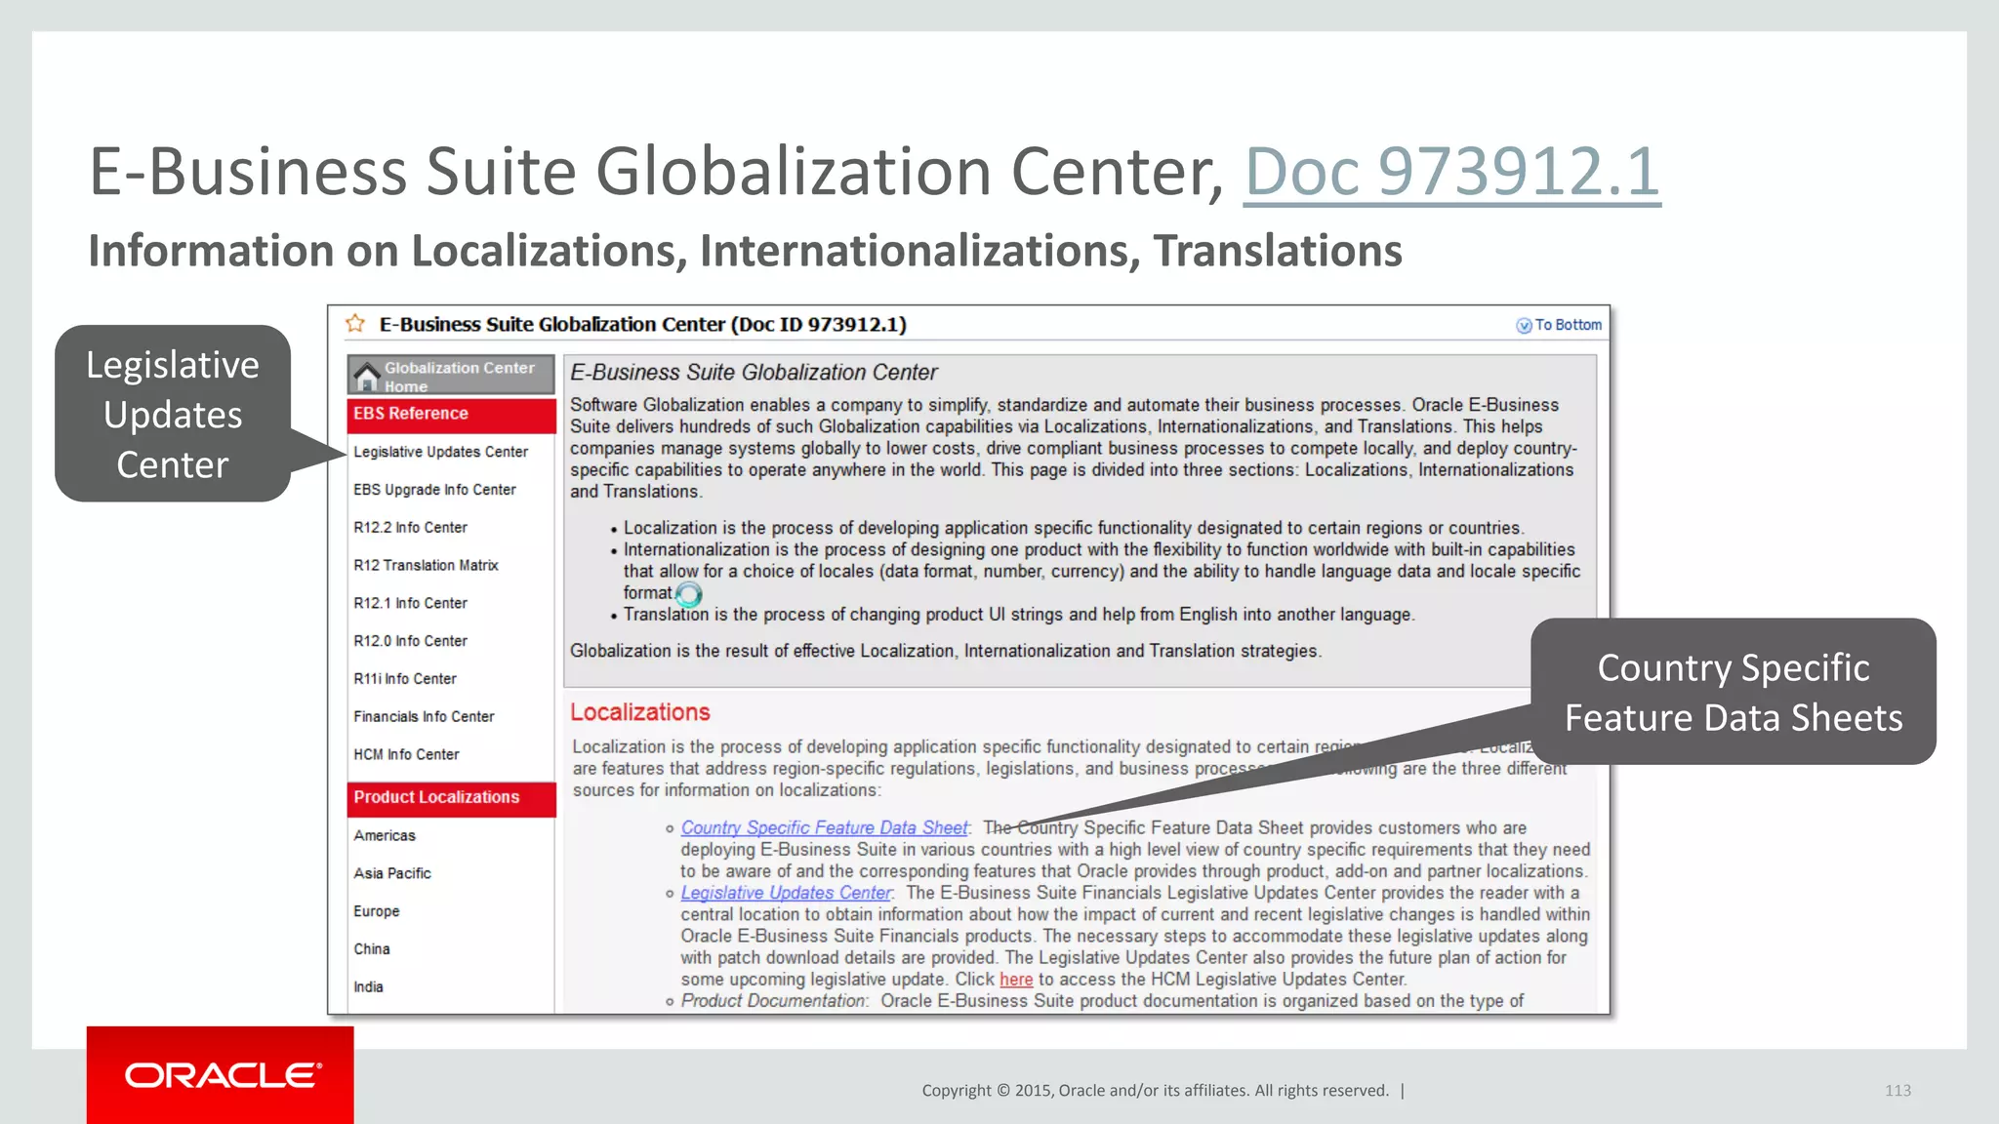Click the document title 'E-Business Suite Globalization Center (Doc ID 973912.1)'
This screenshot has width=1999, height=1124.
pyautogui.click(x=642, y=325)
